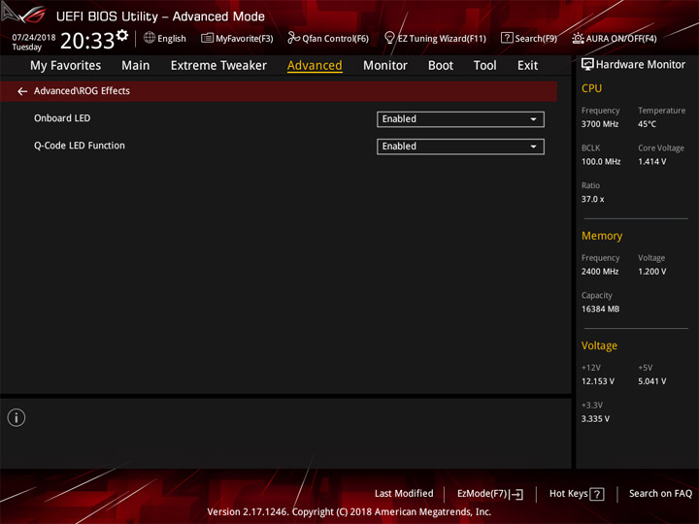This screenshot has width=699, height=524.
Task: Click Hot Keys label
Action: (568, 494)
